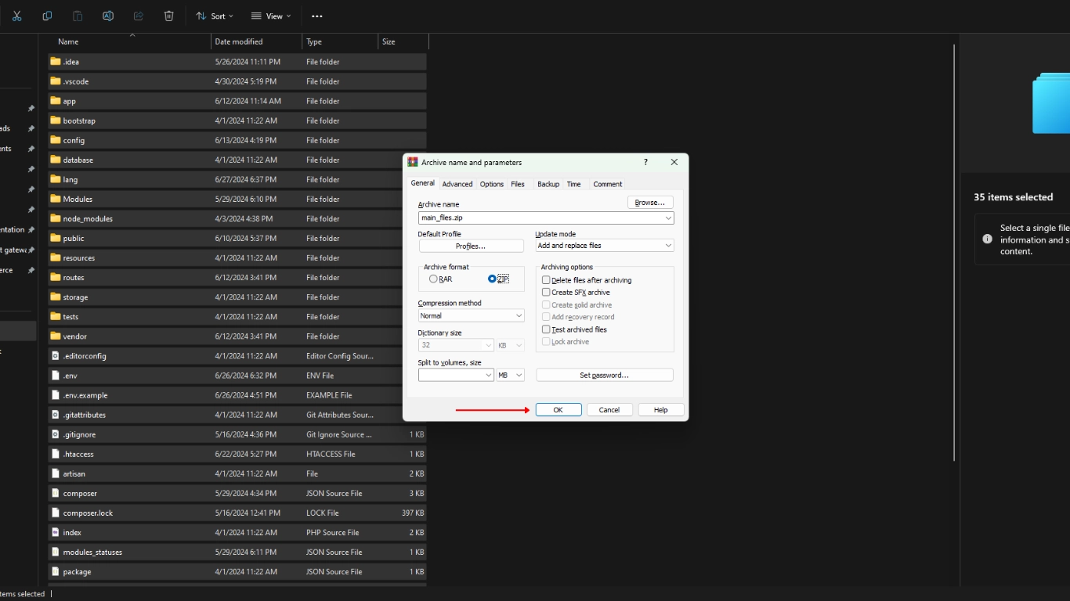Select the modules_statuses file row
1070x601 pixels.
237,552
